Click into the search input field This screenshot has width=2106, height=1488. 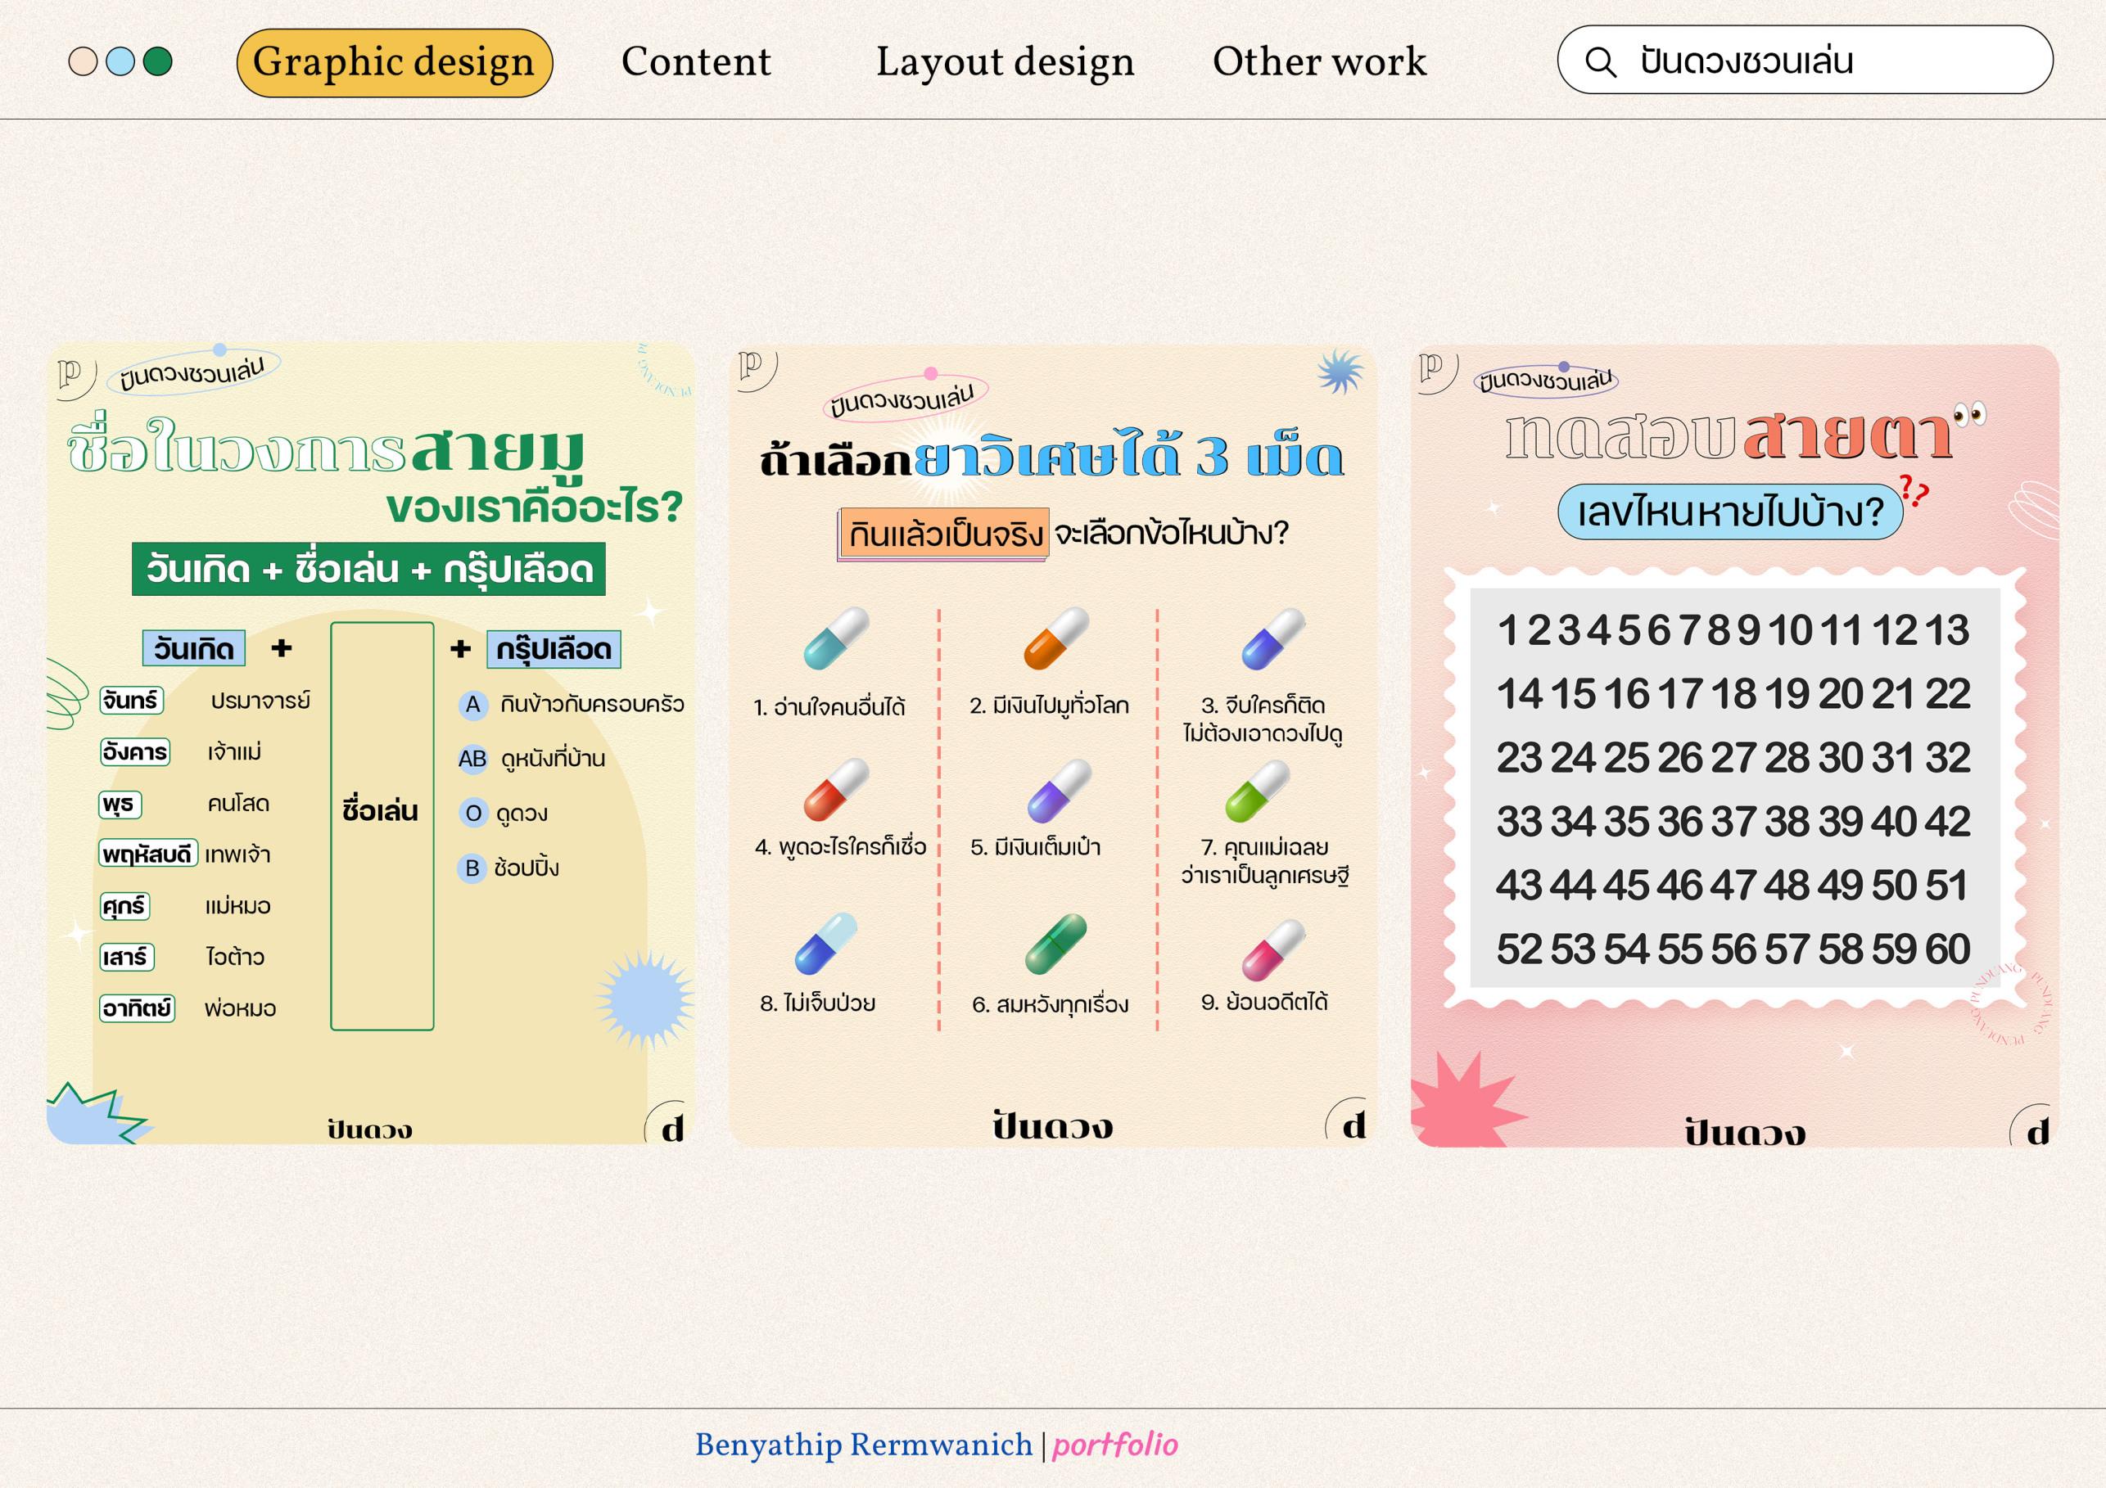pyautogui.click(x=1825, y=61)
